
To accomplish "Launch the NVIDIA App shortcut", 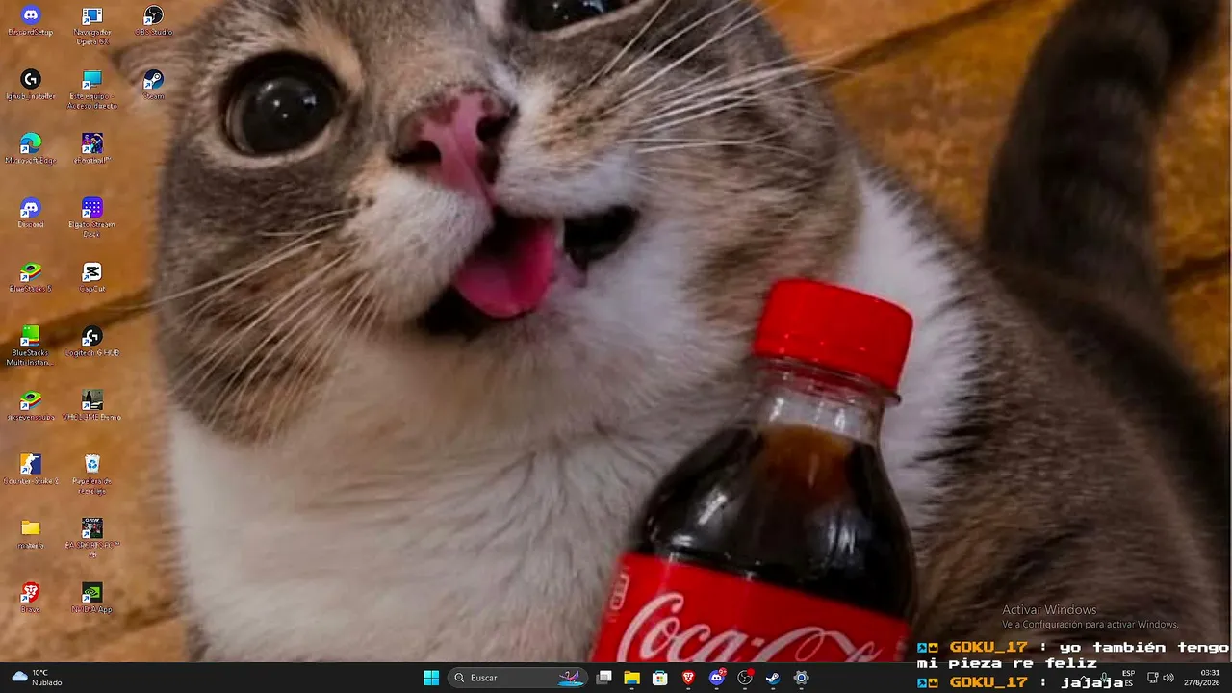I will (x=92, y=599).
